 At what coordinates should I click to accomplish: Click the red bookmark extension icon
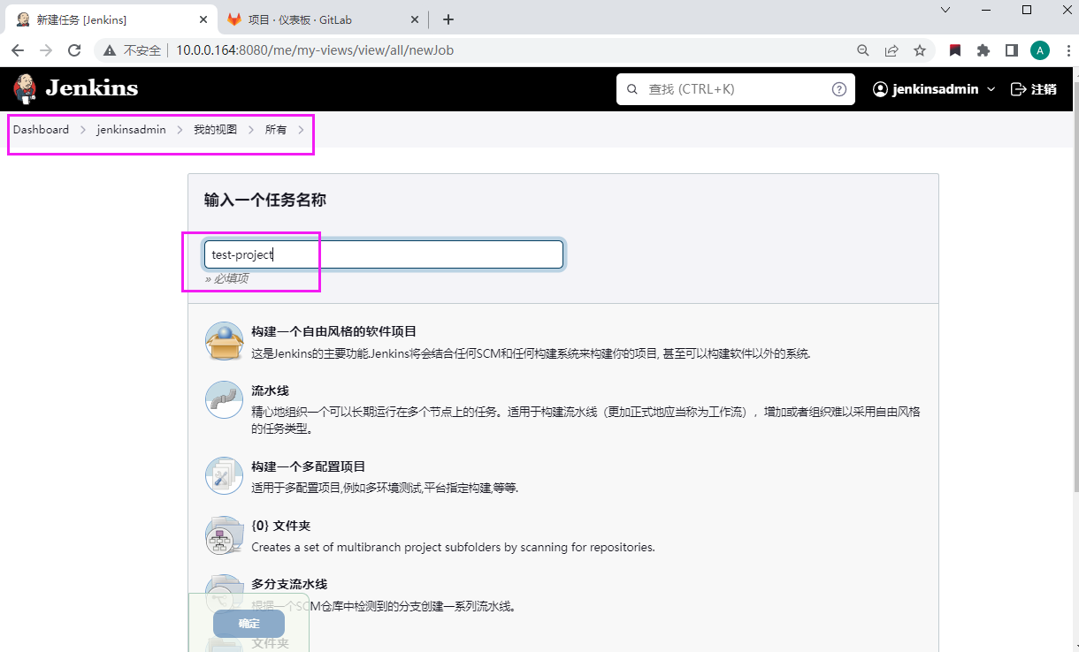coord(955,50)
